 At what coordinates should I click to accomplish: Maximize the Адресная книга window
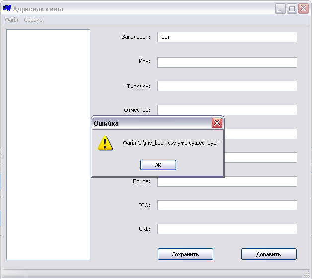[292, 9]
